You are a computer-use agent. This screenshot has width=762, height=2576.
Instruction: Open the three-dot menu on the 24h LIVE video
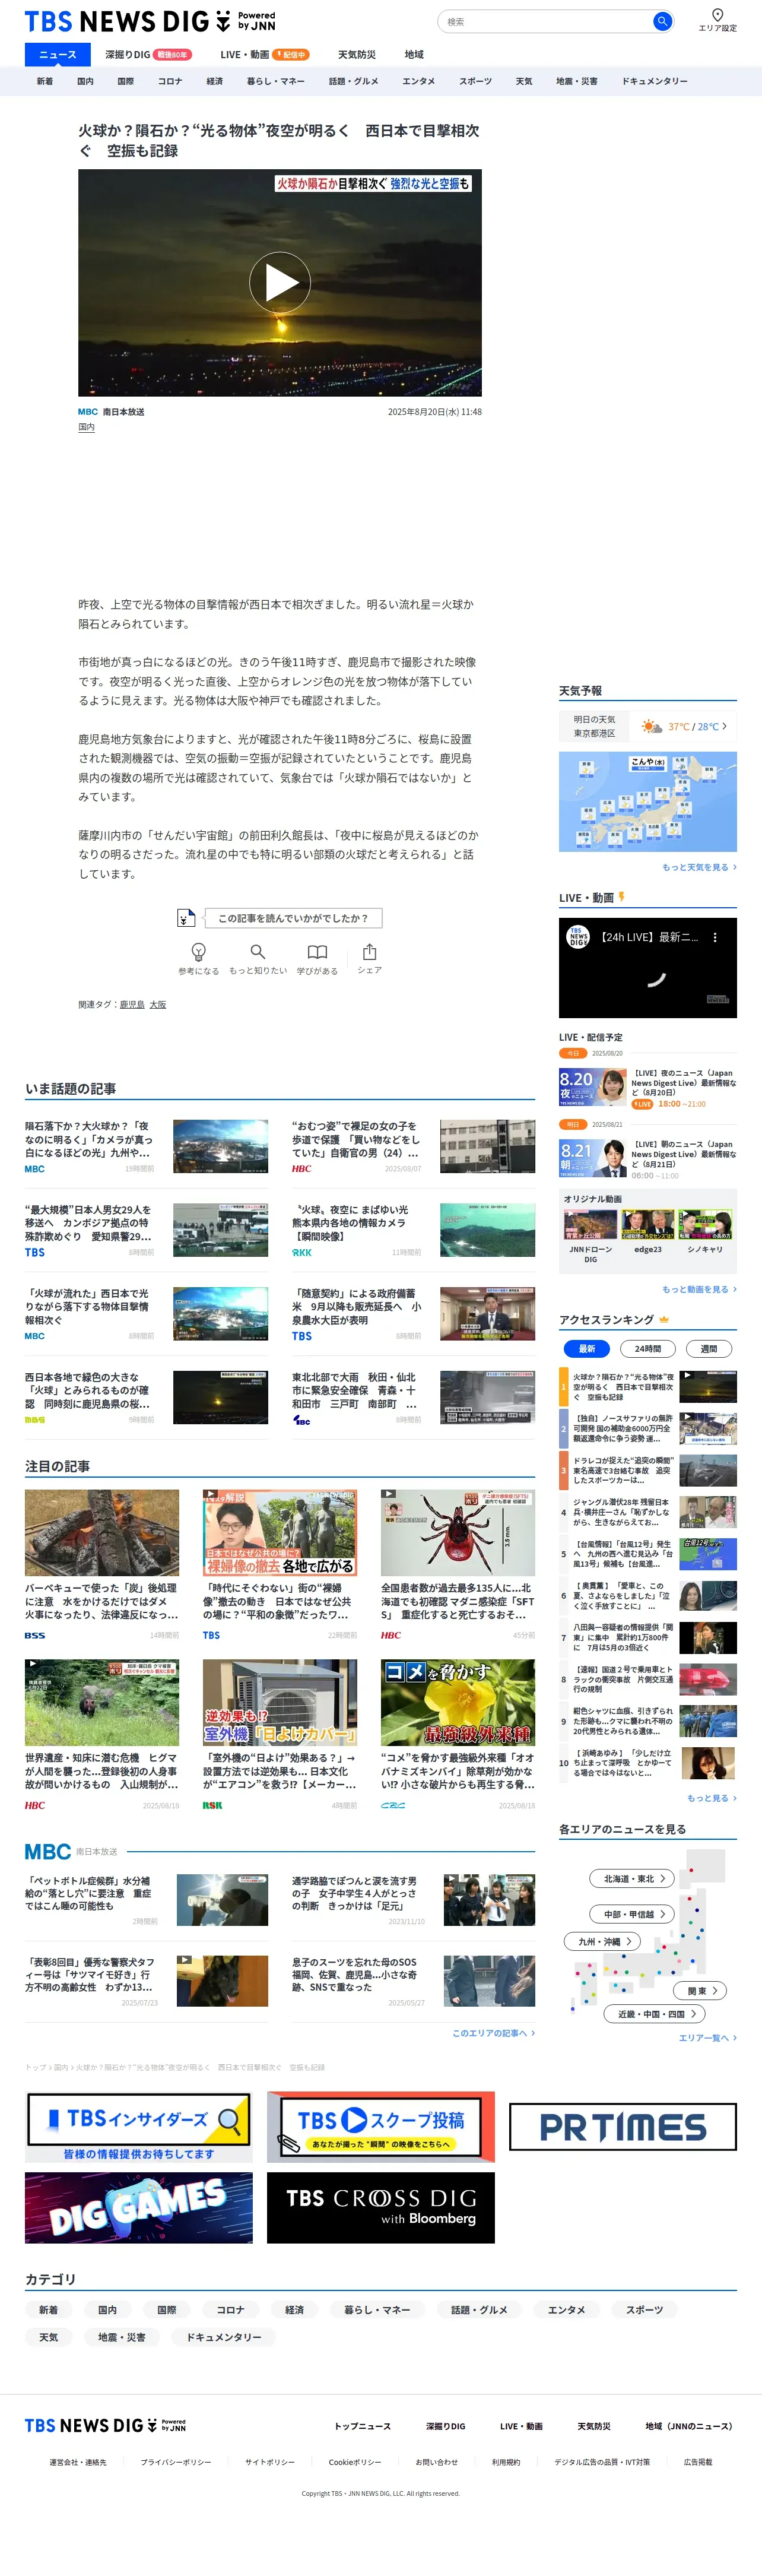tap(714, 938)
